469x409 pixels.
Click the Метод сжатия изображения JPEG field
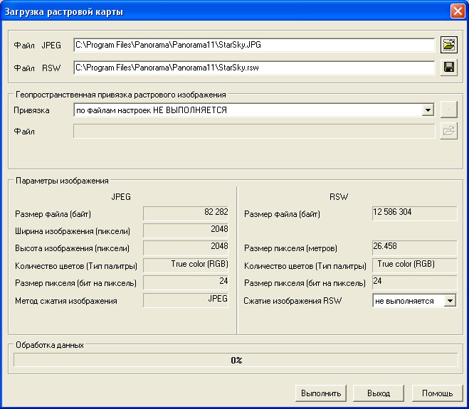[186, 300]
